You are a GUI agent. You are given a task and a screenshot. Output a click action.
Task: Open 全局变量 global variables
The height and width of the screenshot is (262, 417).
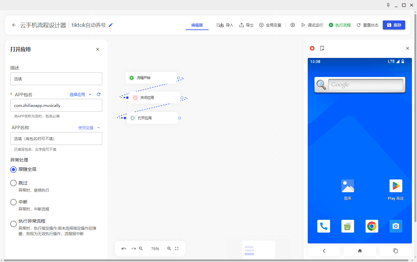click(x=270, y=25)
